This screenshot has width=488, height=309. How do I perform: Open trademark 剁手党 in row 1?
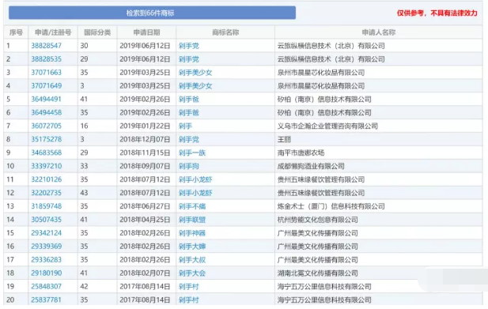pos(188,46)
